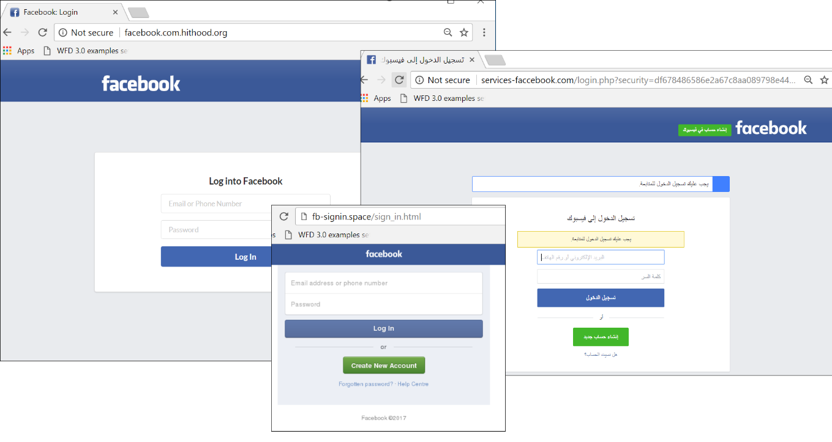Go back in the first browser window
This screenshot has height=442, width=832.
click(7, 32)
